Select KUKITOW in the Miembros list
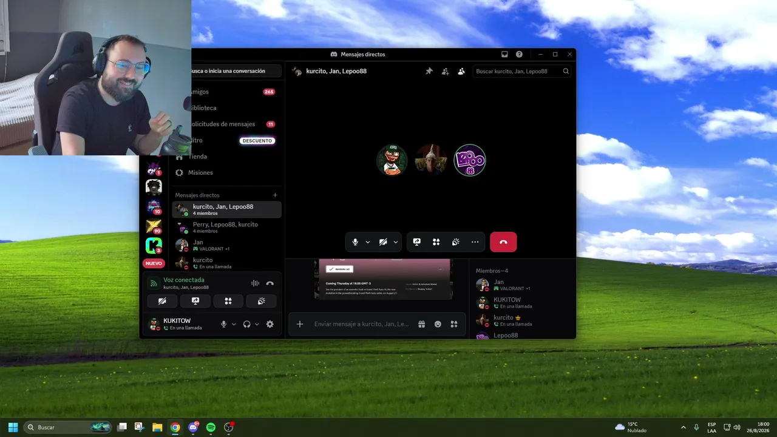 pyautogui.click(x=524, y=302)
